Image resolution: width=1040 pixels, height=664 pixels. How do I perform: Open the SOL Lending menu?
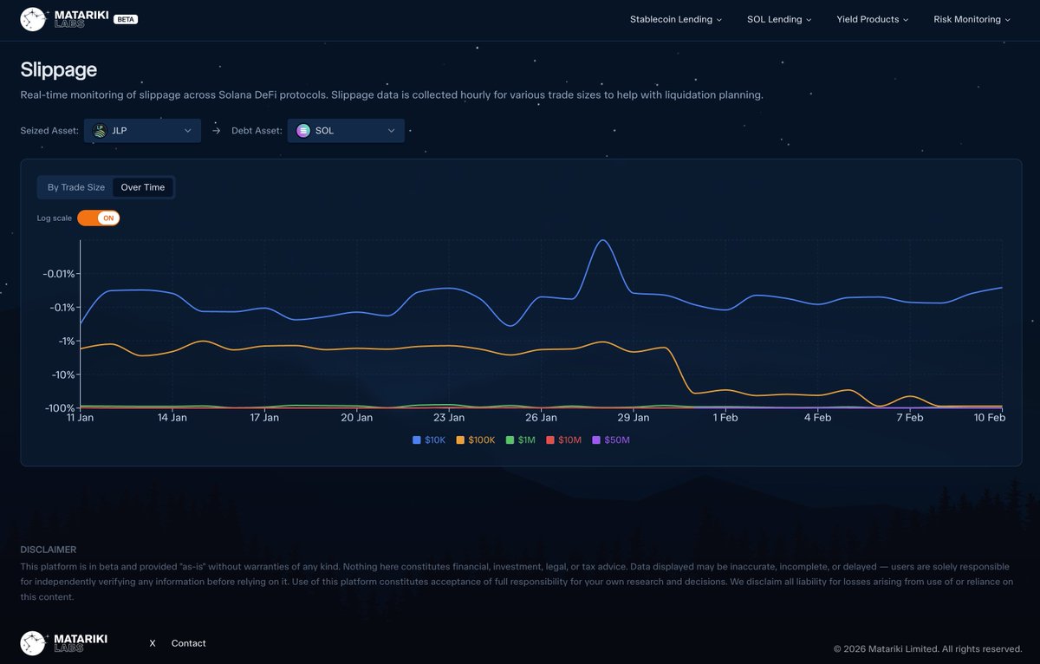[x=779, y=19]
